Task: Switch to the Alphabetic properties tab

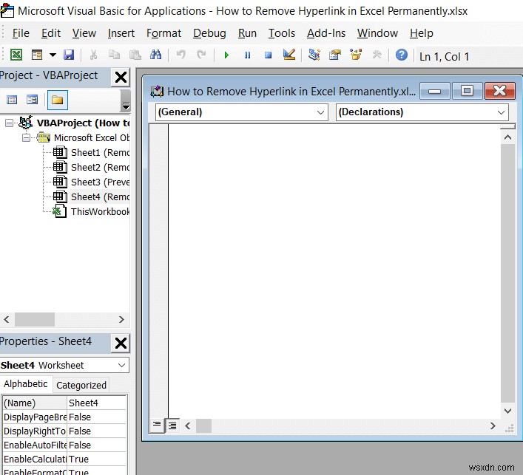Action: coord(26,384)
